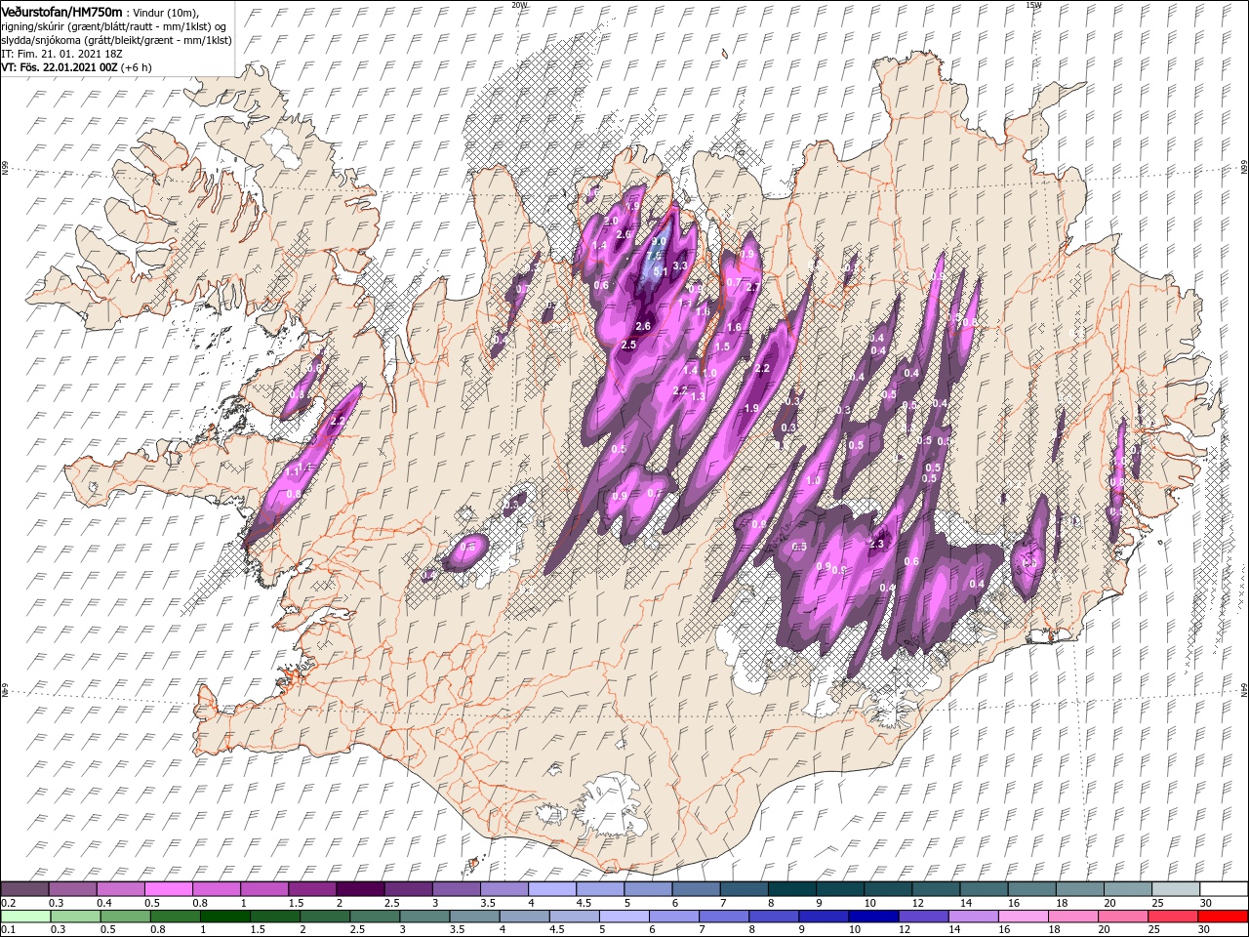Pick the bright pink 0.5–0.8 snow legend swatch
1249x937 pixels.
click(168, 889)
